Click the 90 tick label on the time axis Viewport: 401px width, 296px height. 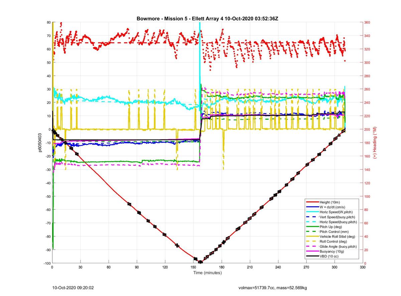(137, 268)
